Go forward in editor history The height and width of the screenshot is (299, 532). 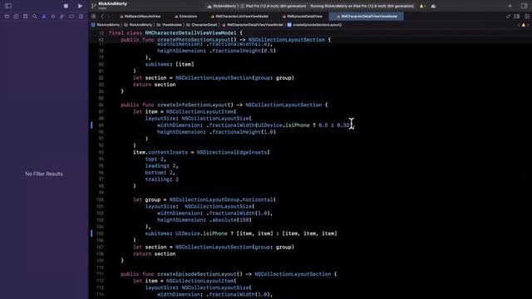pos(108,17)
